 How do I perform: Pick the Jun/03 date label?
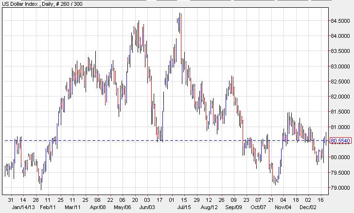coord(147,207)
